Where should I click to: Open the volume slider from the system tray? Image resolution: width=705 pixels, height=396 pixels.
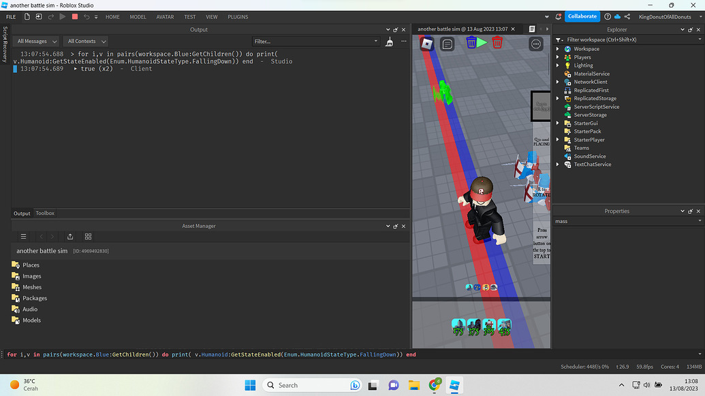[647, 385]
